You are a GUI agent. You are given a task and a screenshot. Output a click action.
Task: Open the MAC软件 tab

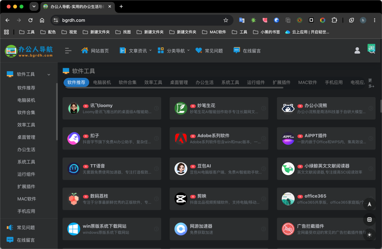tap(307, 82)
